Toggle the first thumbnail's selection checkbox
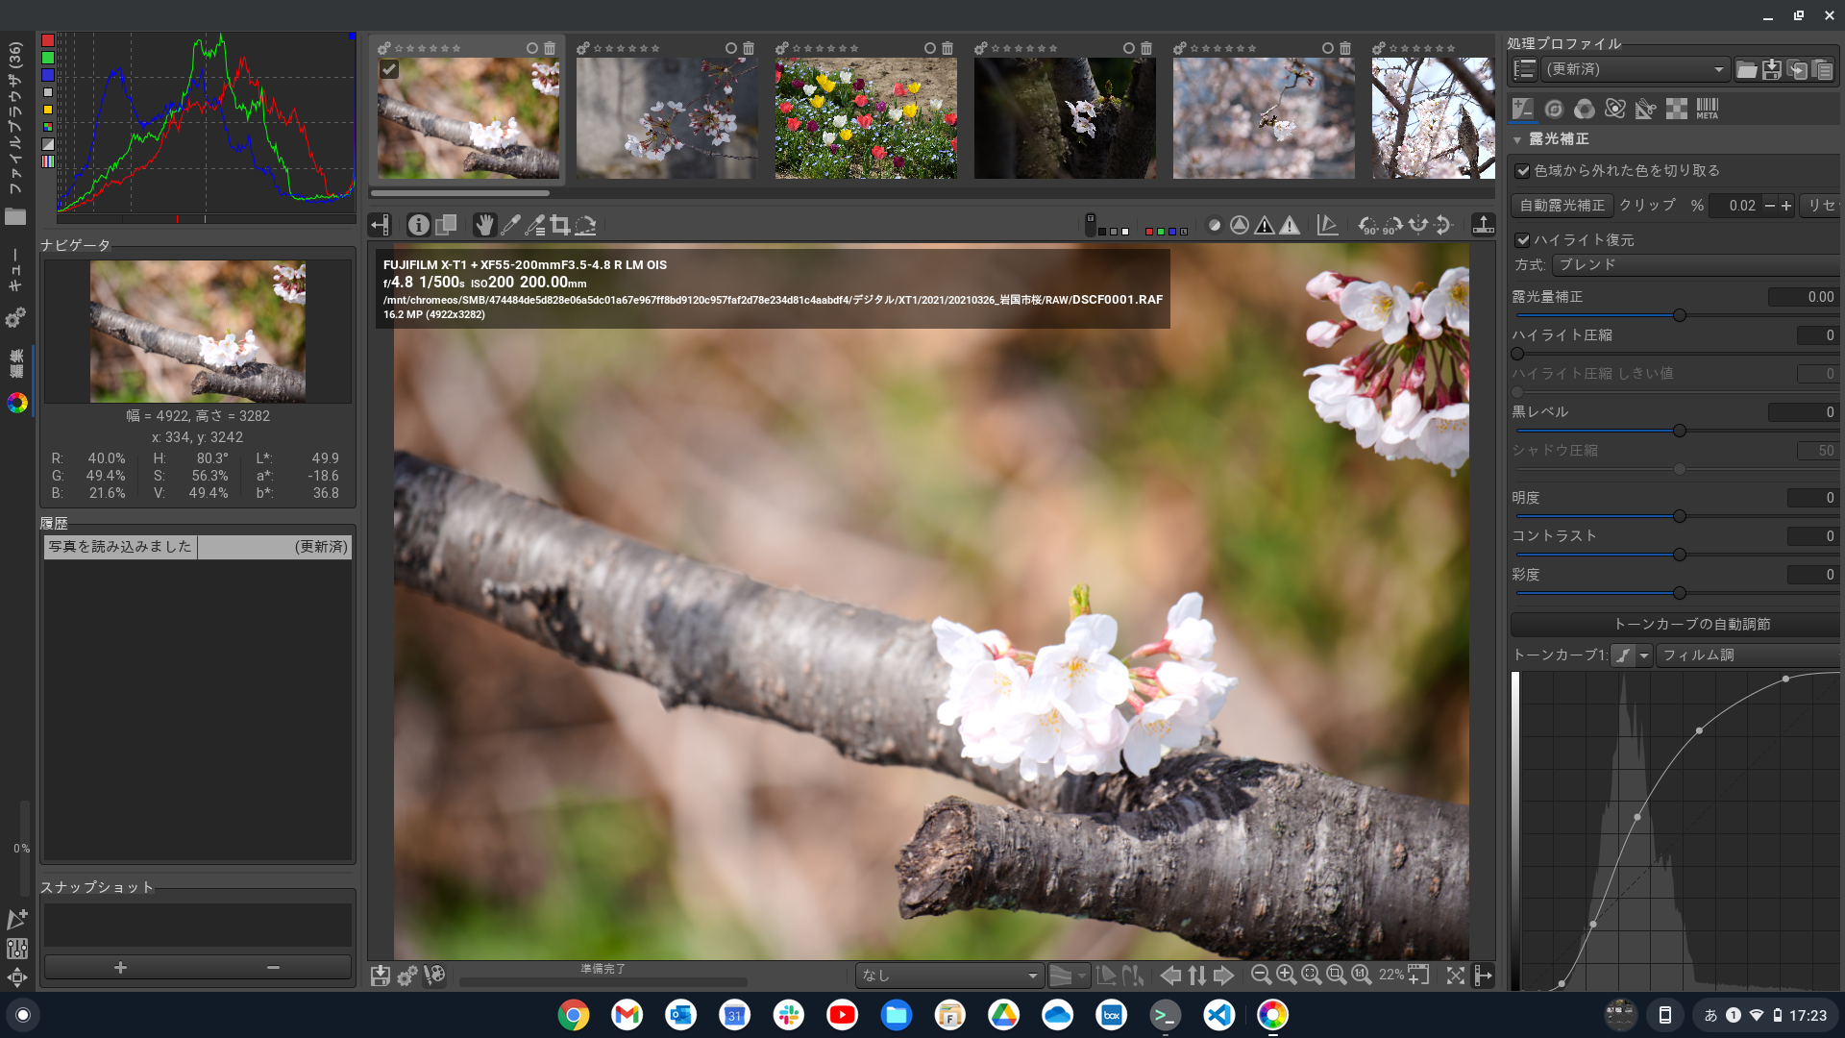This screenshot has height=1038, width=1845. tap(389, 69)
